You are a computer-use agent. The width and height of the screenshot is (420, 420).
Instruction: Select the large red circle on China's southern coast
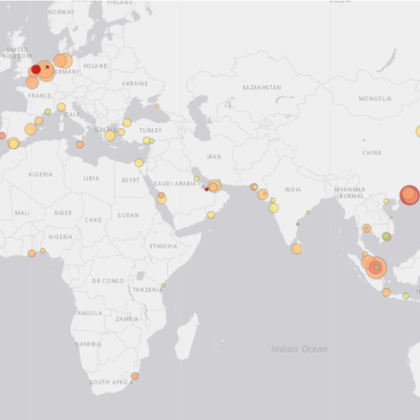click(x=409, y=195)
